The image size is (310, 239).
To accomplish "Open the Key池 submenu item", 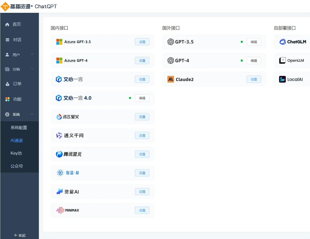I will pyautogui.click(x=16, y=153).
